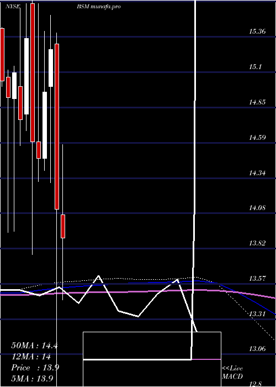Click the 14.59 price axis label
Screen dimensions: 276x387
257,138
